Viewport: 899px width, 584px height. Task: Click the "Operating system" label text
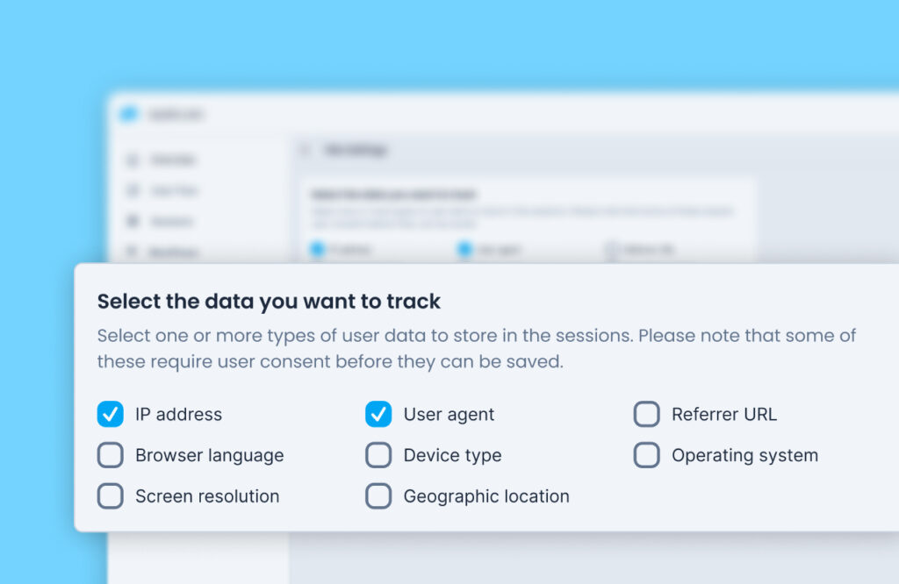(x=744, y=456)
